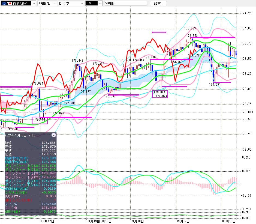Expand the 1時間足 timeframe dropdown
Screen dimensions: 256x224
coord(54,3)
